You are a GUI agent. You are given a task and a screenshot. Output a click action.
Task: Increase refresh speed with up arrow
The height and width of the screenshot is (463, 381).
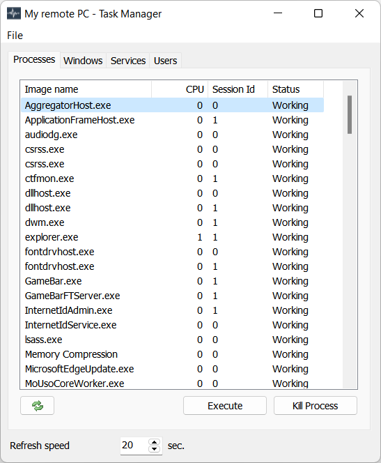(154, 442)
